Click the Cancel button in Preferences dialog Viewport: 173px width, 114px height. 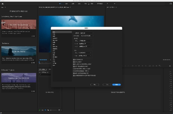click(106, 85)
